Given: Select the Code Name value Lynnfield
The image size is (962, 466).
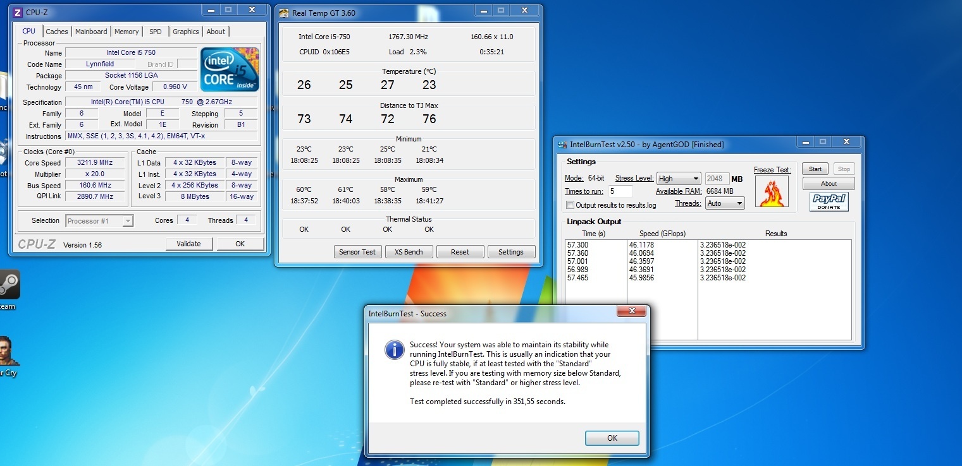Looking at the screenshot, I should tap(100, 64).
